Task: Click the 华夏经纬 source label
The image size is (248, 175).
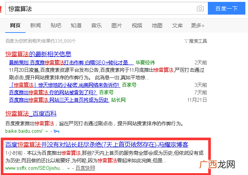Action: [x=145, y=62]
